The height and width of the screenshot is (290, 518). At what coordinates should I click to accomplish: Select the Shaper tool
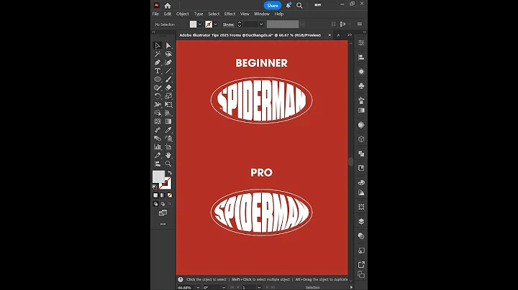tap(158, 88)
